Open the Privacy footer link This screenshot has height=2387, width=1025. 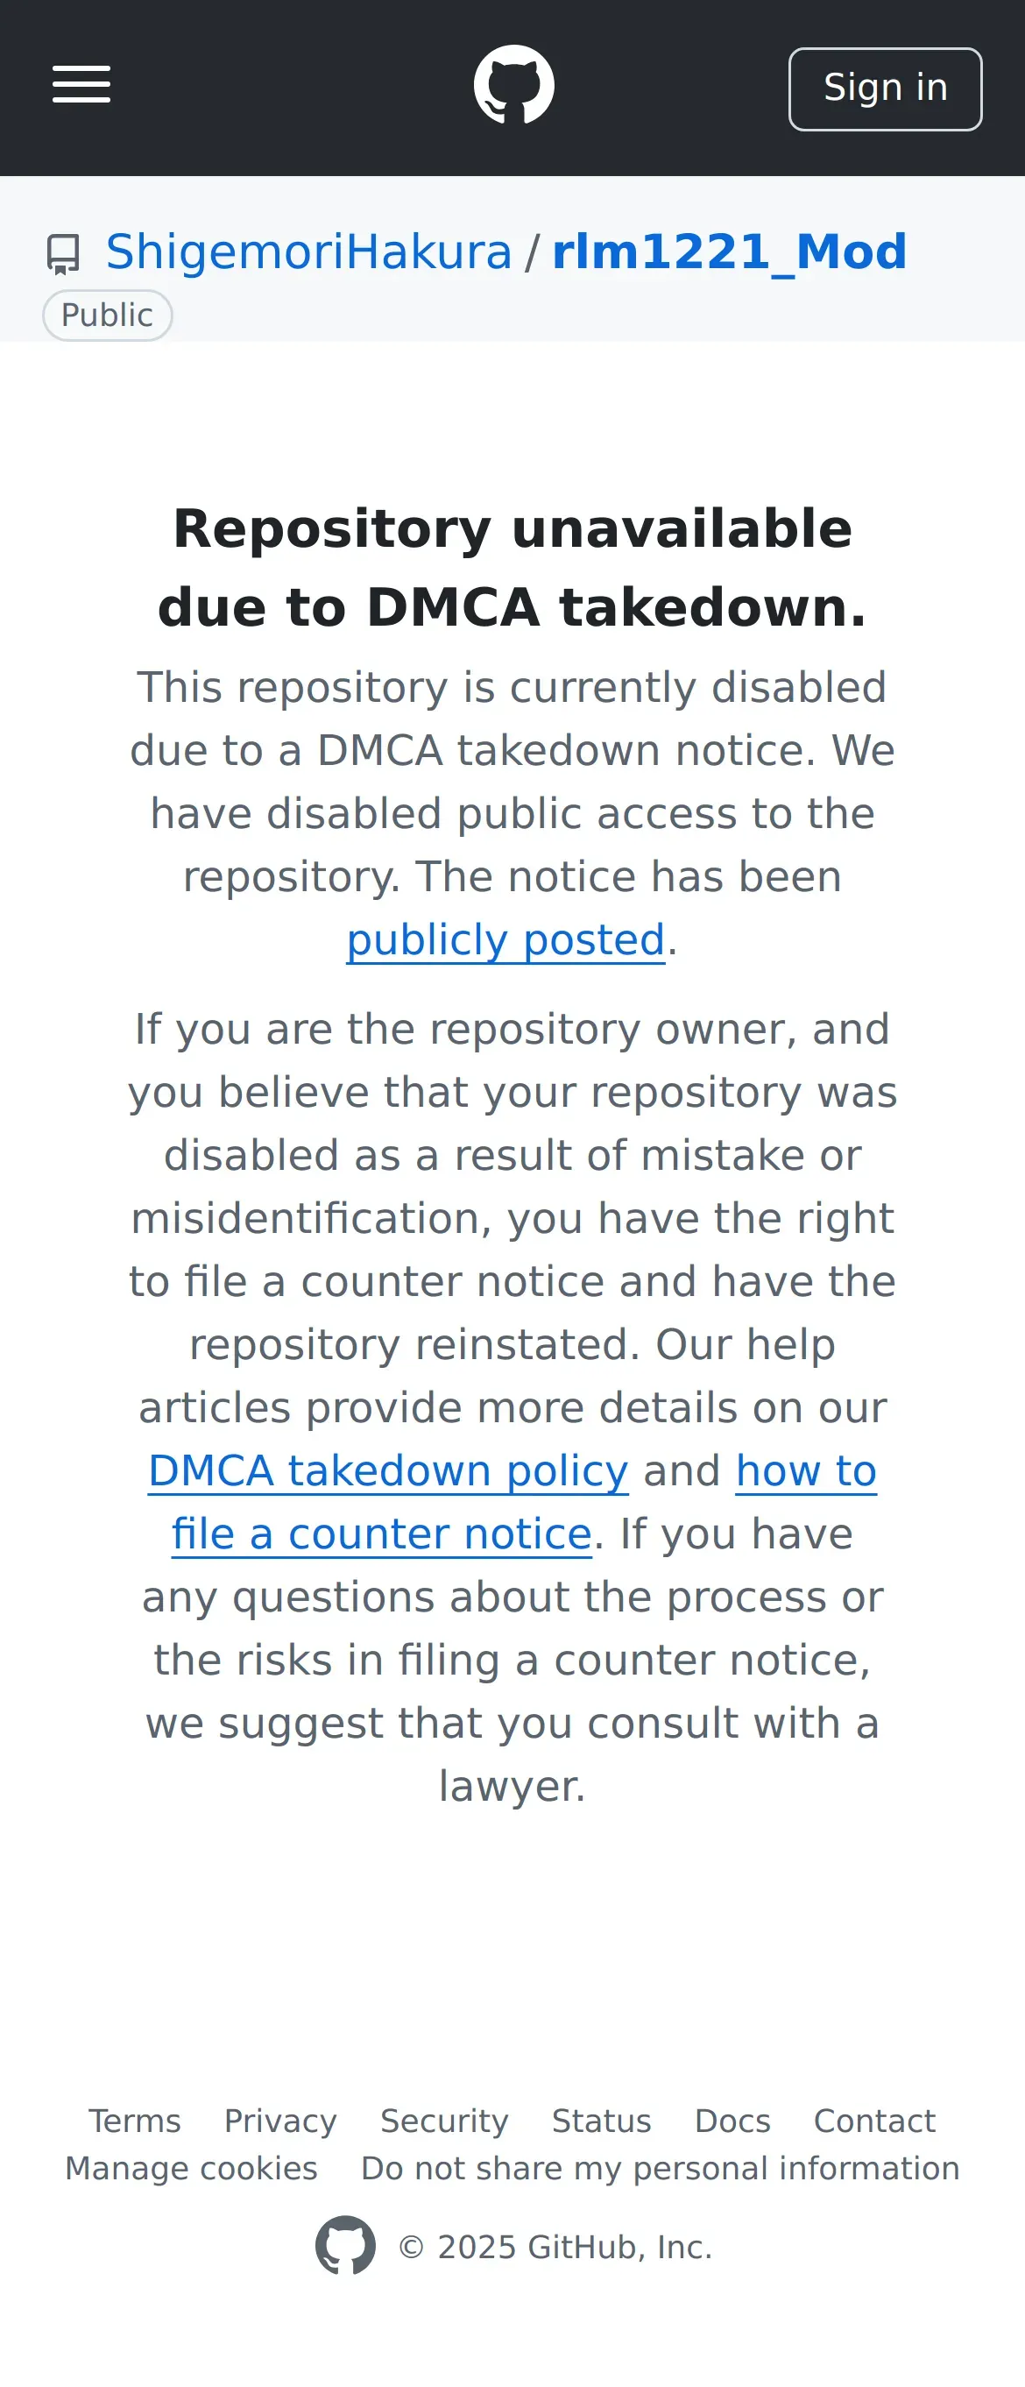click(279, 2121)
